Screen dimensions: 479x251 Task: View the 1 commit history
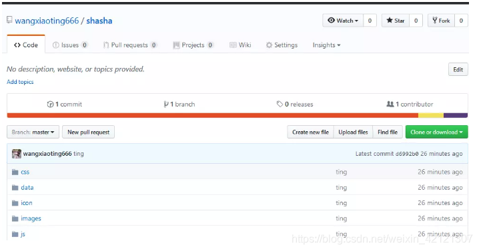pyautogui.click(x=65, y=105)
